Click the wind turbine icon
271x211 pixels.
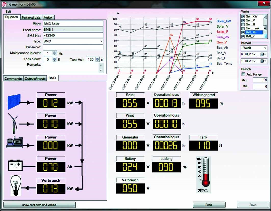[x=13, y=123]
